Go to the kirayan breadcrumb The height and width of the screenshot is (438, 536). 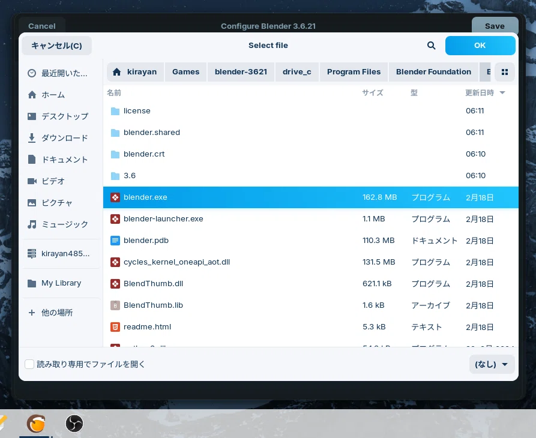tap(136, 72)
